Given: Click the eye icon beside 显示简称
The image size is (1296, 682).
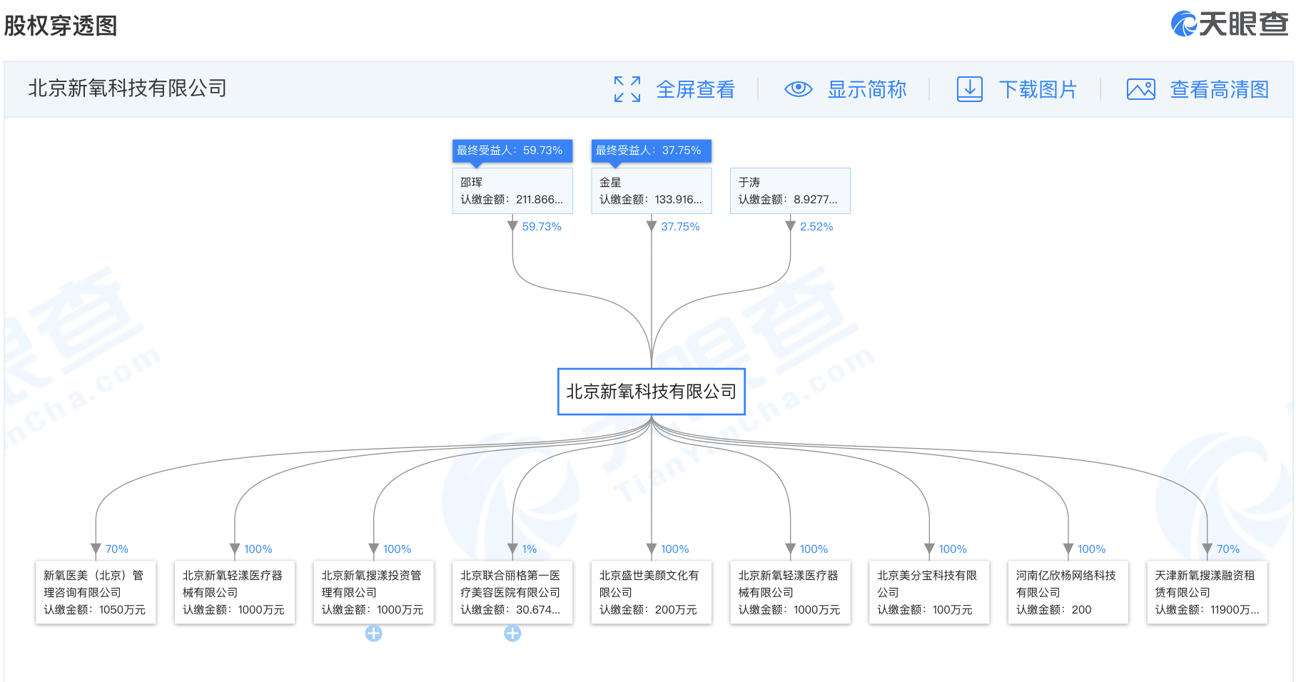Looking at the screenshot, I should click(x=798, y=89).
